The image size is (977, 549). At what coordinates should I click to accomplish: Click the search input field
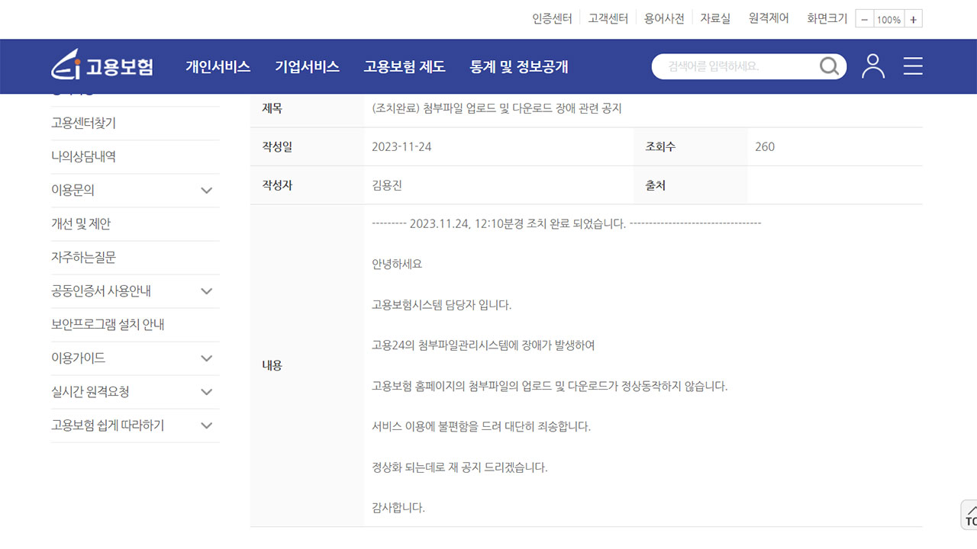733,66
